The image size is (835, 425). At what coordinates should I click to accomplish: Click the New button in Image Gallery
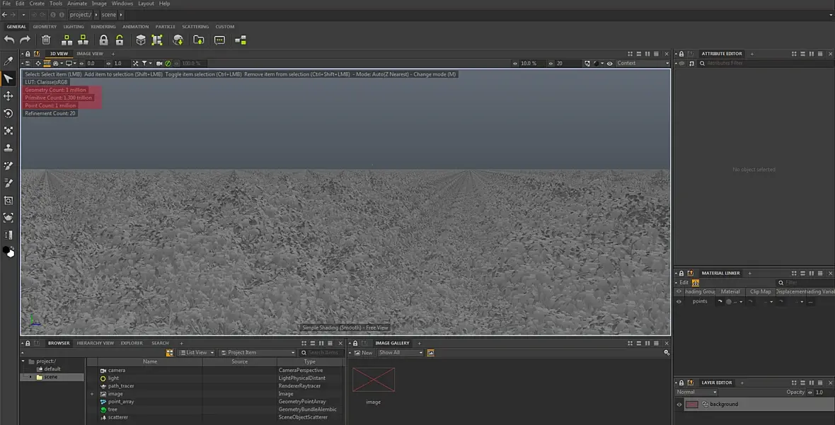click(364, 353)
